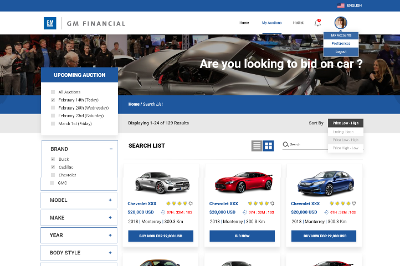Open the notification bell
This screenshot has width=400, height=266.
317,23
